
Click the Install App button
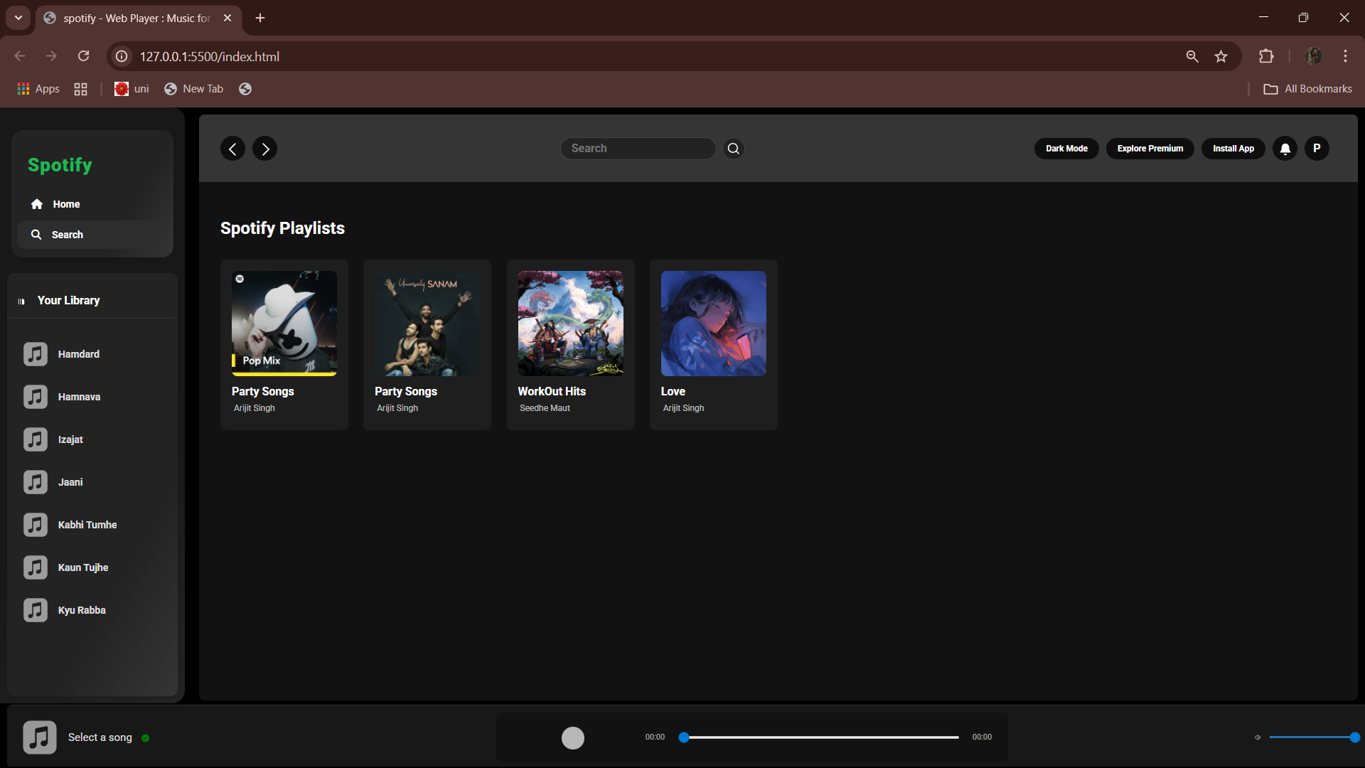[x=1232, y=148]
